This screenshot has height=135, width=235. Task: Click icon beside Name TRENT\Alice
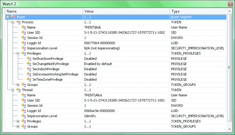tap(24, 95)
